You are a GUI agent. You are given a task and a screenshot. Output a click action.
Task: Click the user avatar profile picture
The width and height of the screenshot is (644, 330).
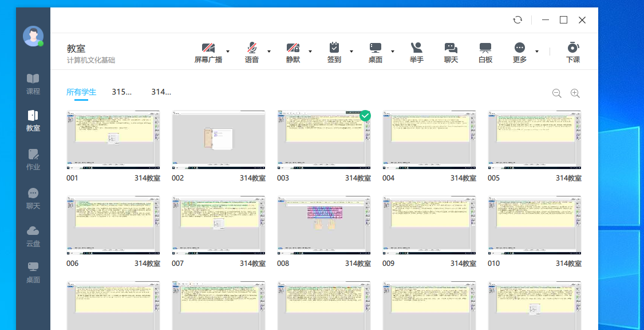click(33, 36)
